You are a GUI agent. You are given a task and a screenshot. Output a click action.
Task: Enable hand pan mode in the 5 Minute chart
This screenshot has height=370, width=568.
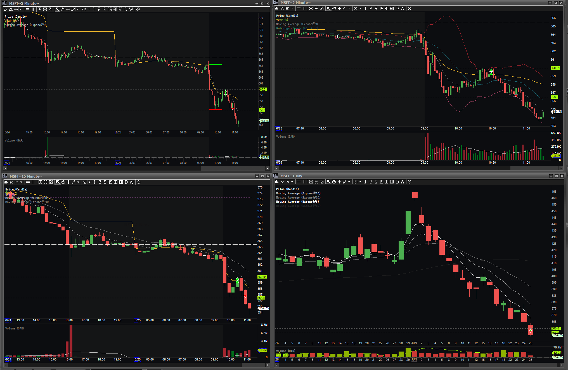click(x=63, y=9)
